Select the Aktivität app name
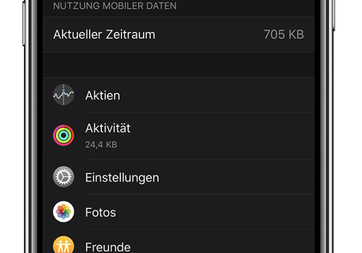The width and height of the screenshot is (362, 253). point(108,128)
